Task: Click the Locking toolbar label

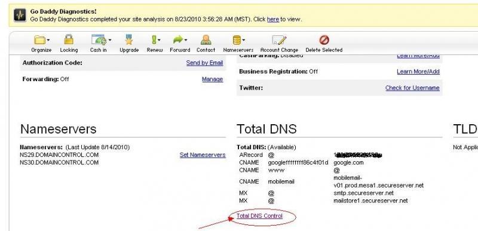Action: (69, 50)
